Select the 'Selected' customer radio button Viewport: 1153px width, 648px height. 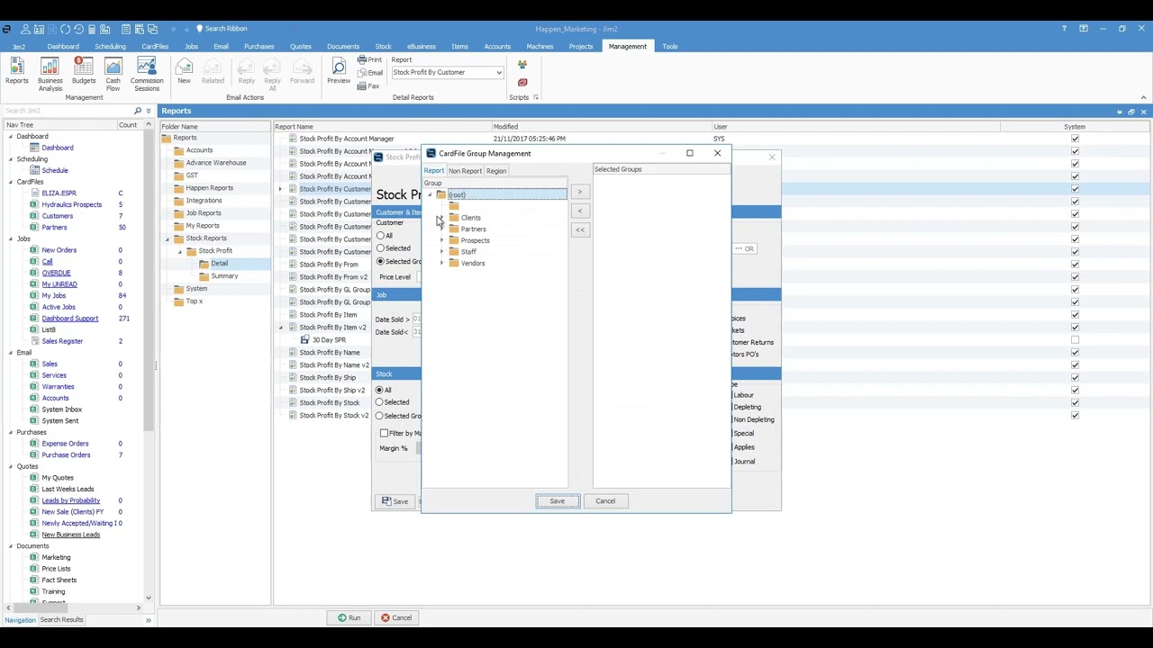coord(381,248)
